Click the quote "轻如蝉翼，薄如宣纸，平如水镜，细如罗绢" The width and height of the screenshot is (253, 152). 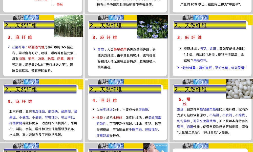tap(213, 68)
